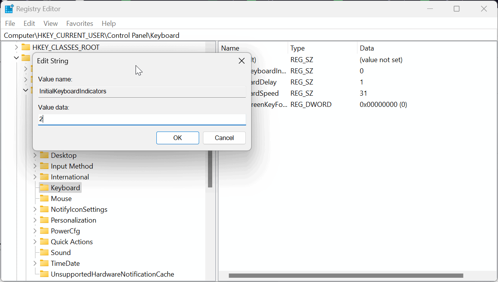Viewport: 498px width, 282px height.
Task: Select the Quick Actions key
Action: click(72, 242)
